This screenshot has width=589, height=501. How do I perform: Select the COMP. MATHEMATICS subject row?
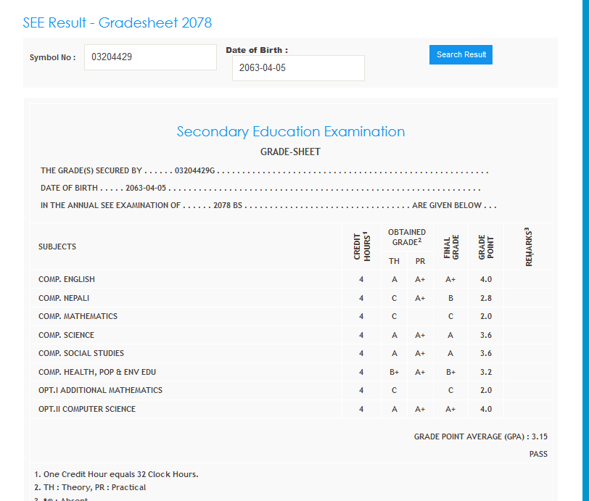[x=78, y=316]
